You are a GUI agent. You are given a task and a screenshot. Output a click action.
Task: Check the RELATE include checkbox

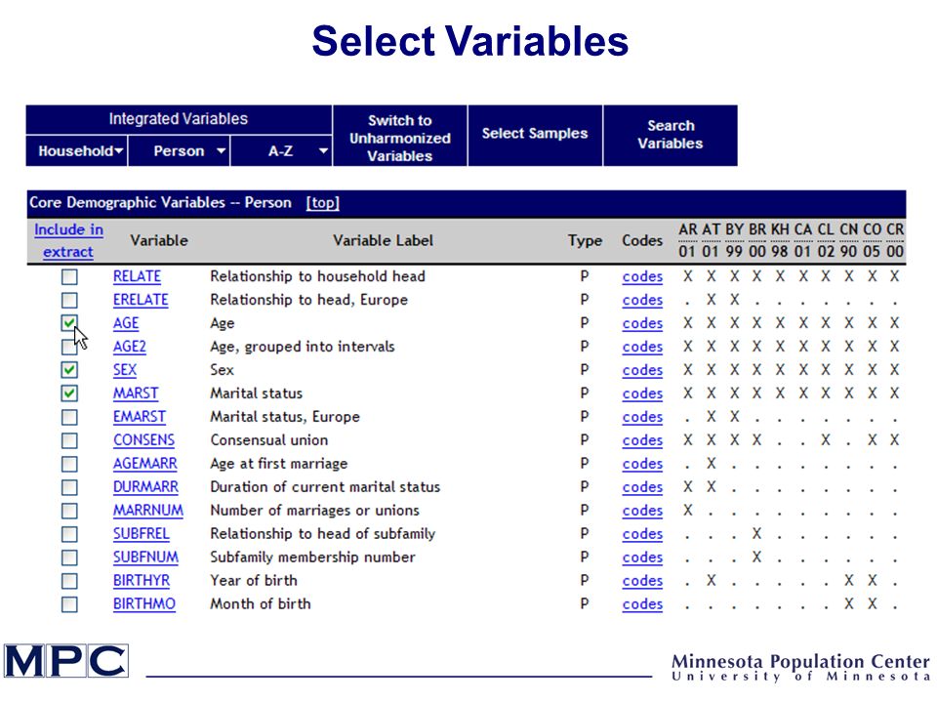pyautogui.click(x=69, y=276)
